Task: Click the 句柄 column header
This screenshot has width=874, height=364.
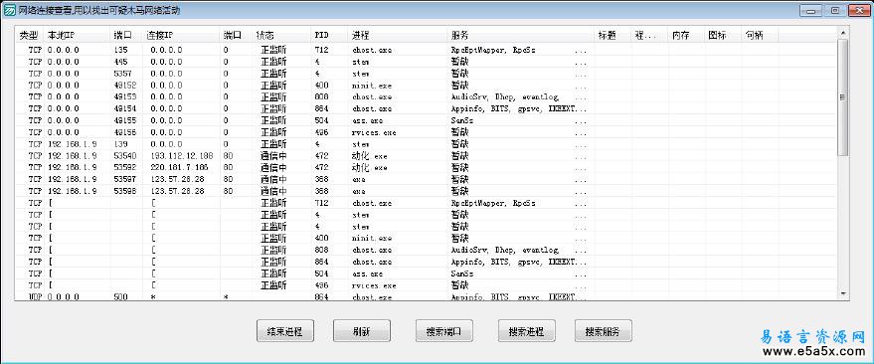Action: [760, 35]
